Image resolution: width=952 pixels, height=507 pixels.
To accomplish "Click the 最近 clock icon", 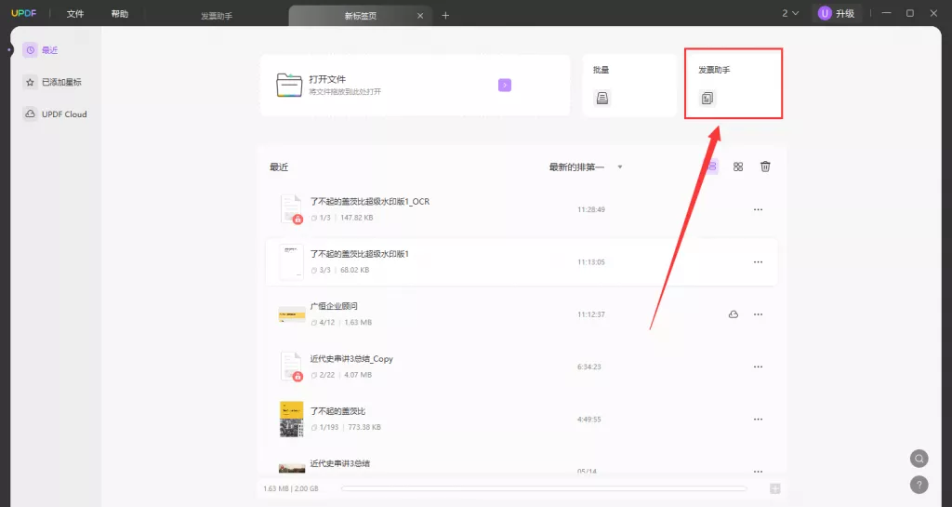I will [30, 50].
